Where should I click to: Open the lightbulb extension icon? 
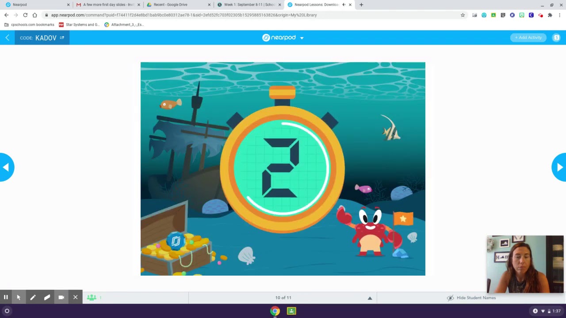pyautogui.click(x=503, y=15)
